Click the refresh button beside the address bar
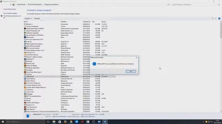This screenshot has height=124, width=222. pos(169,4)
